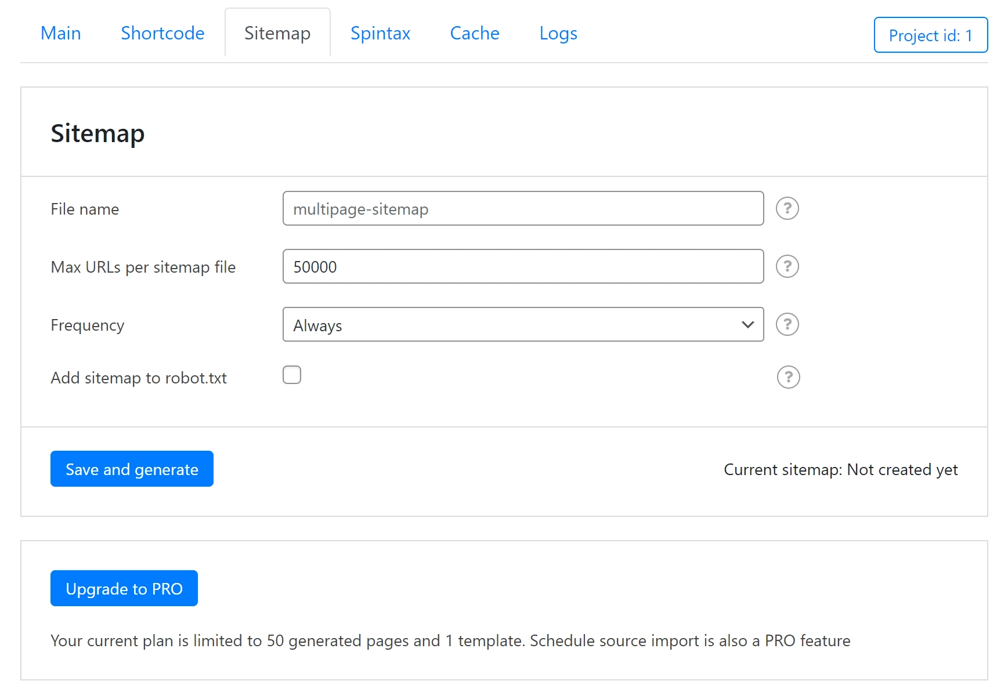Focus the File name input field

[x=523, y=208]
